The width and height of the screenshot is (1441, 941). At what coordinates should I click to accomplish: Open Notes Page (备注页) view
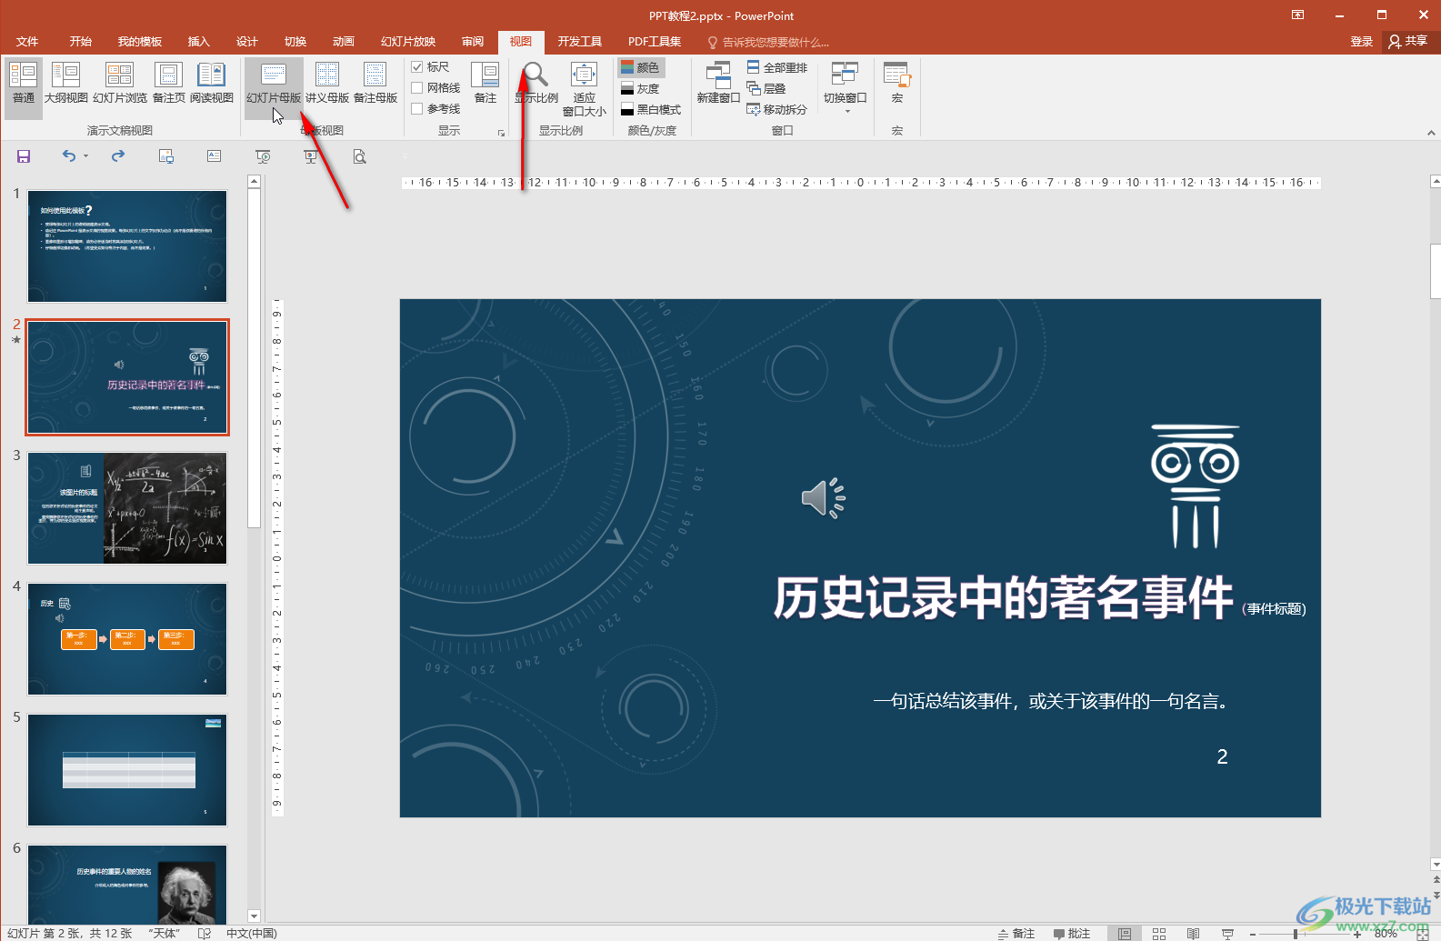168,84
